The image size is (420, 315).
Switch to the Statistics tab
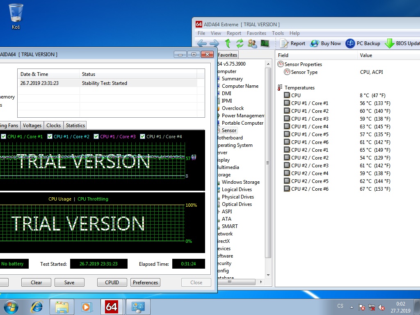coord(75,126)
